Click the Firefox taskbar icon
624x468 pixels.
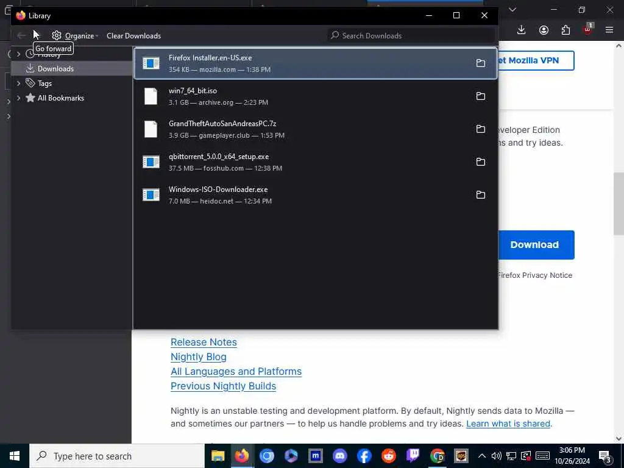point(241,456)
